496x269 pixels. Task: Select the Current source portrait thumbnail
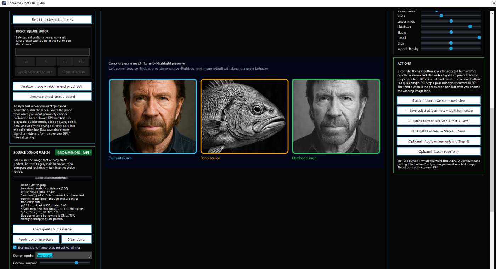153,116
